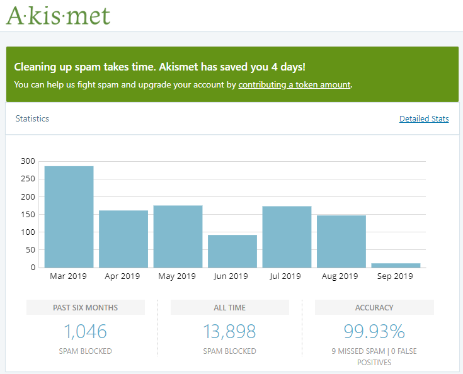Click the Akismet logo

(58, 15)
